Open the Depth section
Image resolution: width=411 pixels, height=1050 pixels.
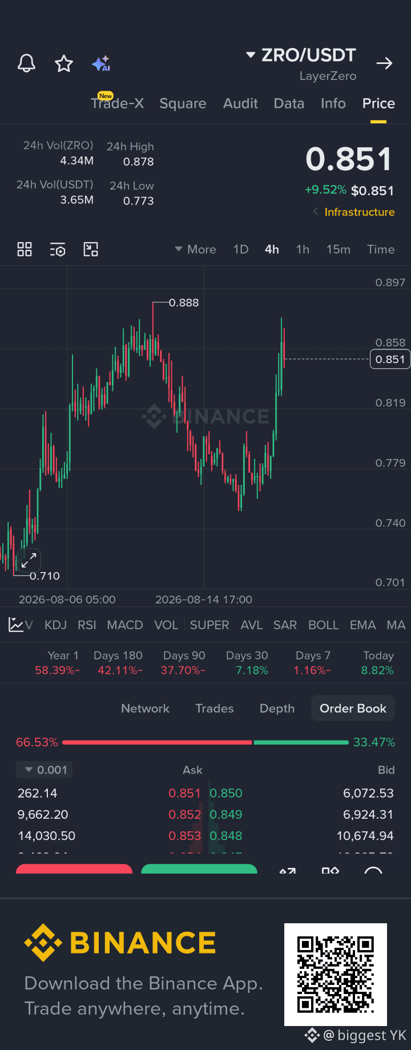[x=277, y=709]
